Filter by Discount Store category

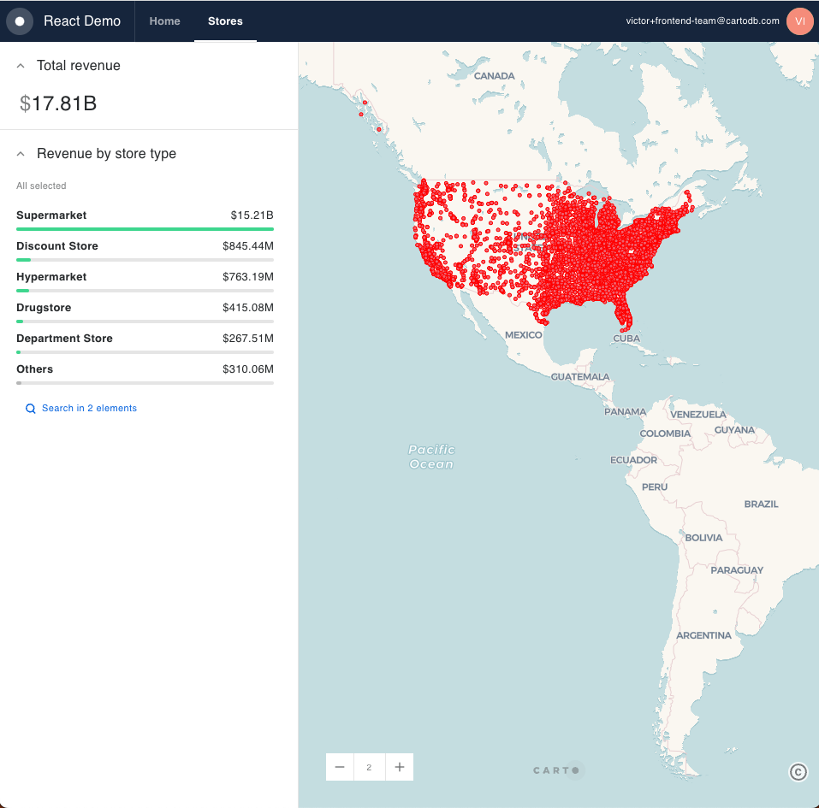[x=57, y=246]
